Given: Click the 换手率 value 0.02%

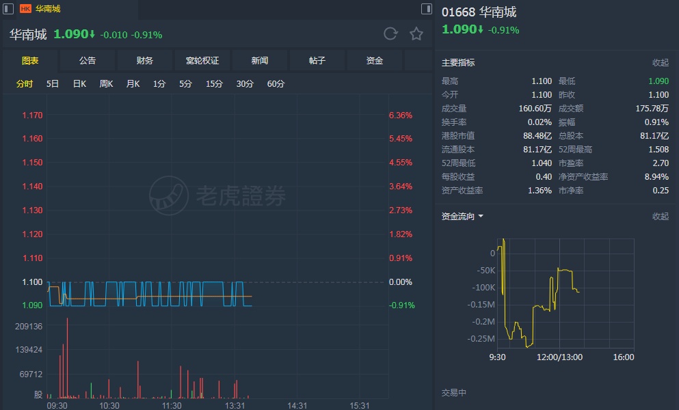Looking at the screenshot, I should tap(540, 122).
